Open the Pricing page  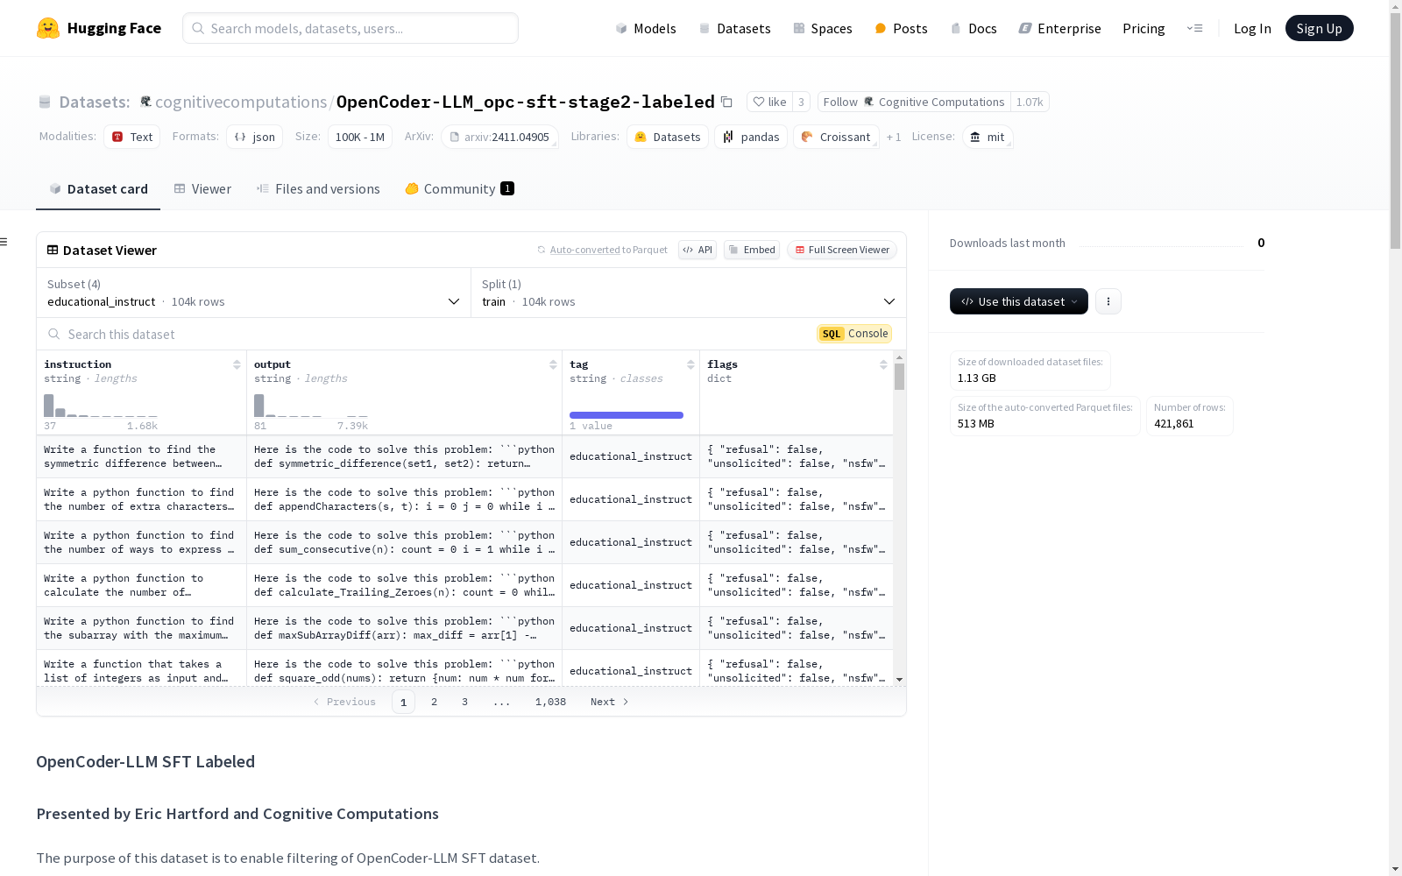pos(1144,28)
